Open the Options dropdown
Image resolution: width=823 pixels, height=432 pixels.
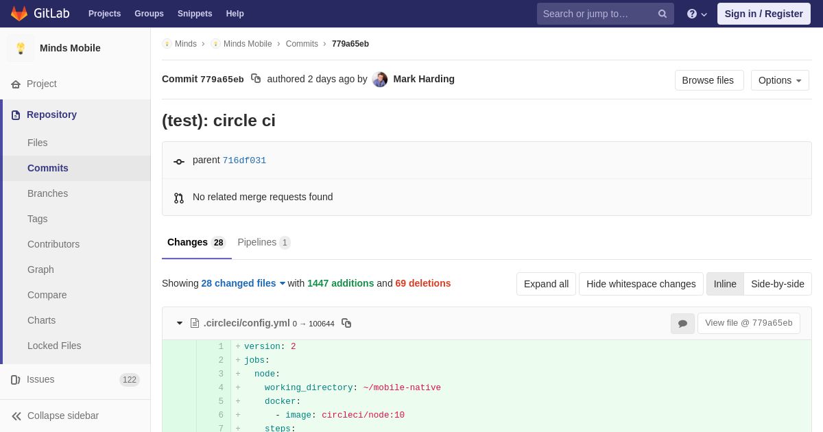click(780, 80)
